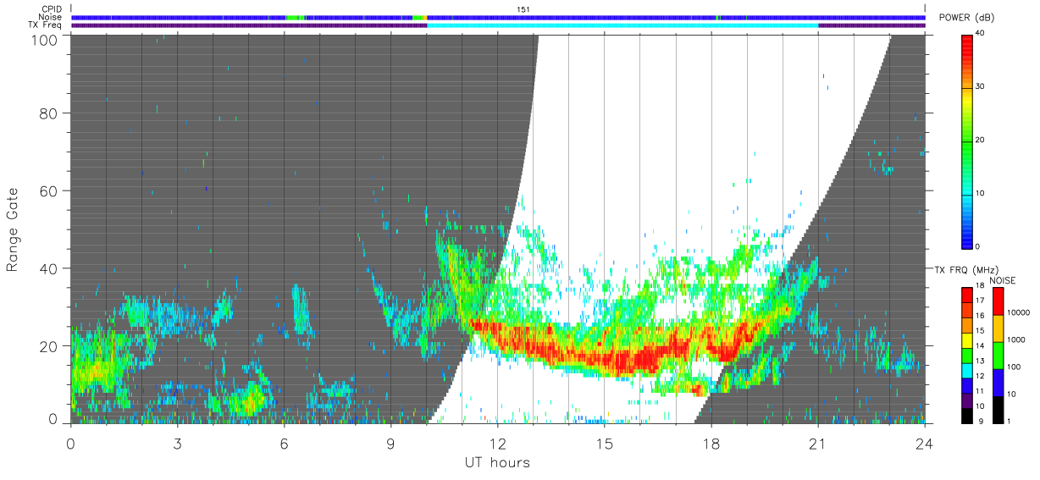Viewport: 1040px width, 480px height.
Task: Click the 'UT hours' x-axis title
Action: 497,463
